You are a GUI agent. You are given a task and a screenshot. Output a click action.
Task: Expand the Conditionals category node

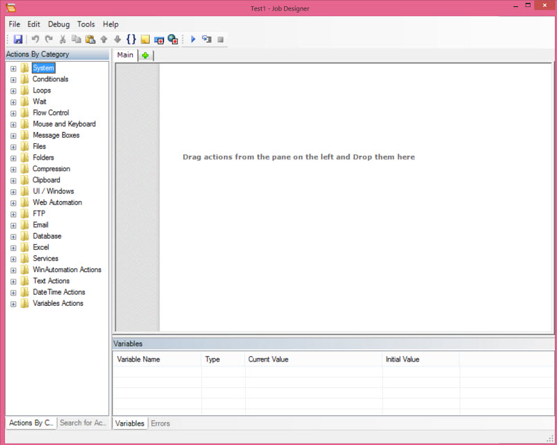pos(13,80)
